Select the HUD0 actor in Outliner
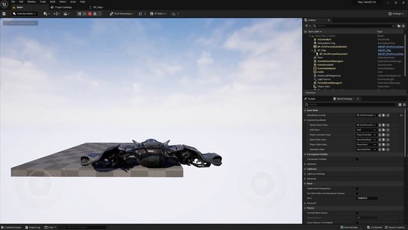 click(x=321, y=72)
